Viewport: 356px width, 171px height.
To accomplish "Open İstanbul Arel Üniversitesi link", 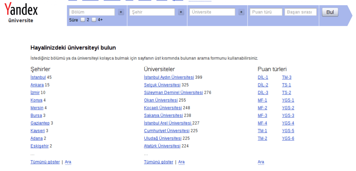I will click(168, 123).
